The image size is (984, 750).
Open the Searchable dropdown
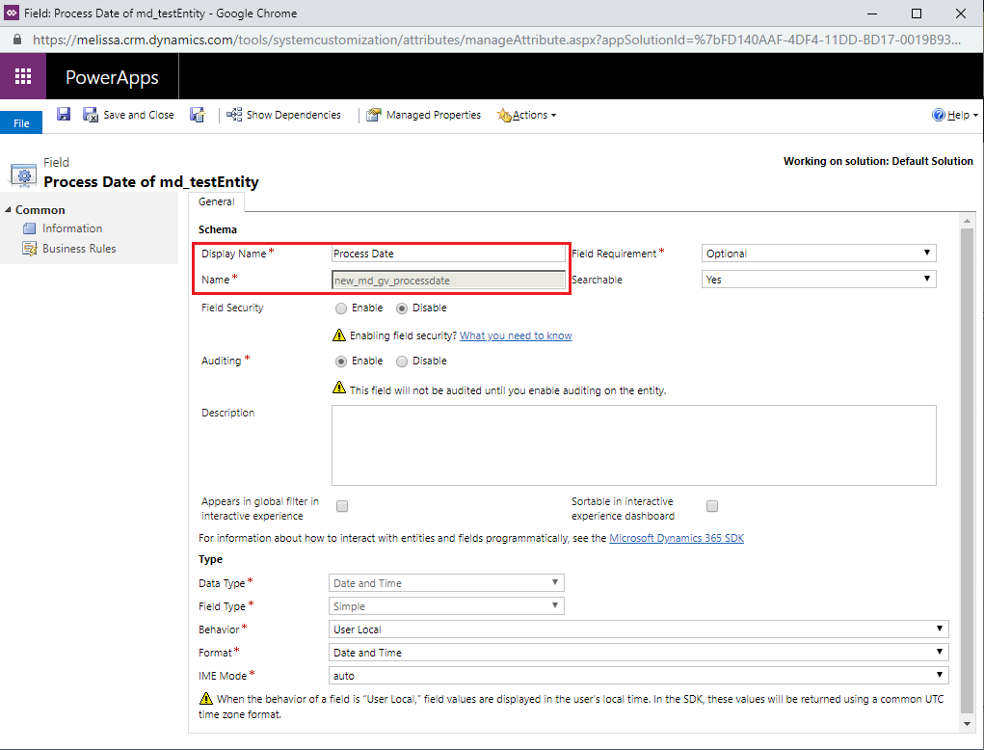click(x=818, y=280)
